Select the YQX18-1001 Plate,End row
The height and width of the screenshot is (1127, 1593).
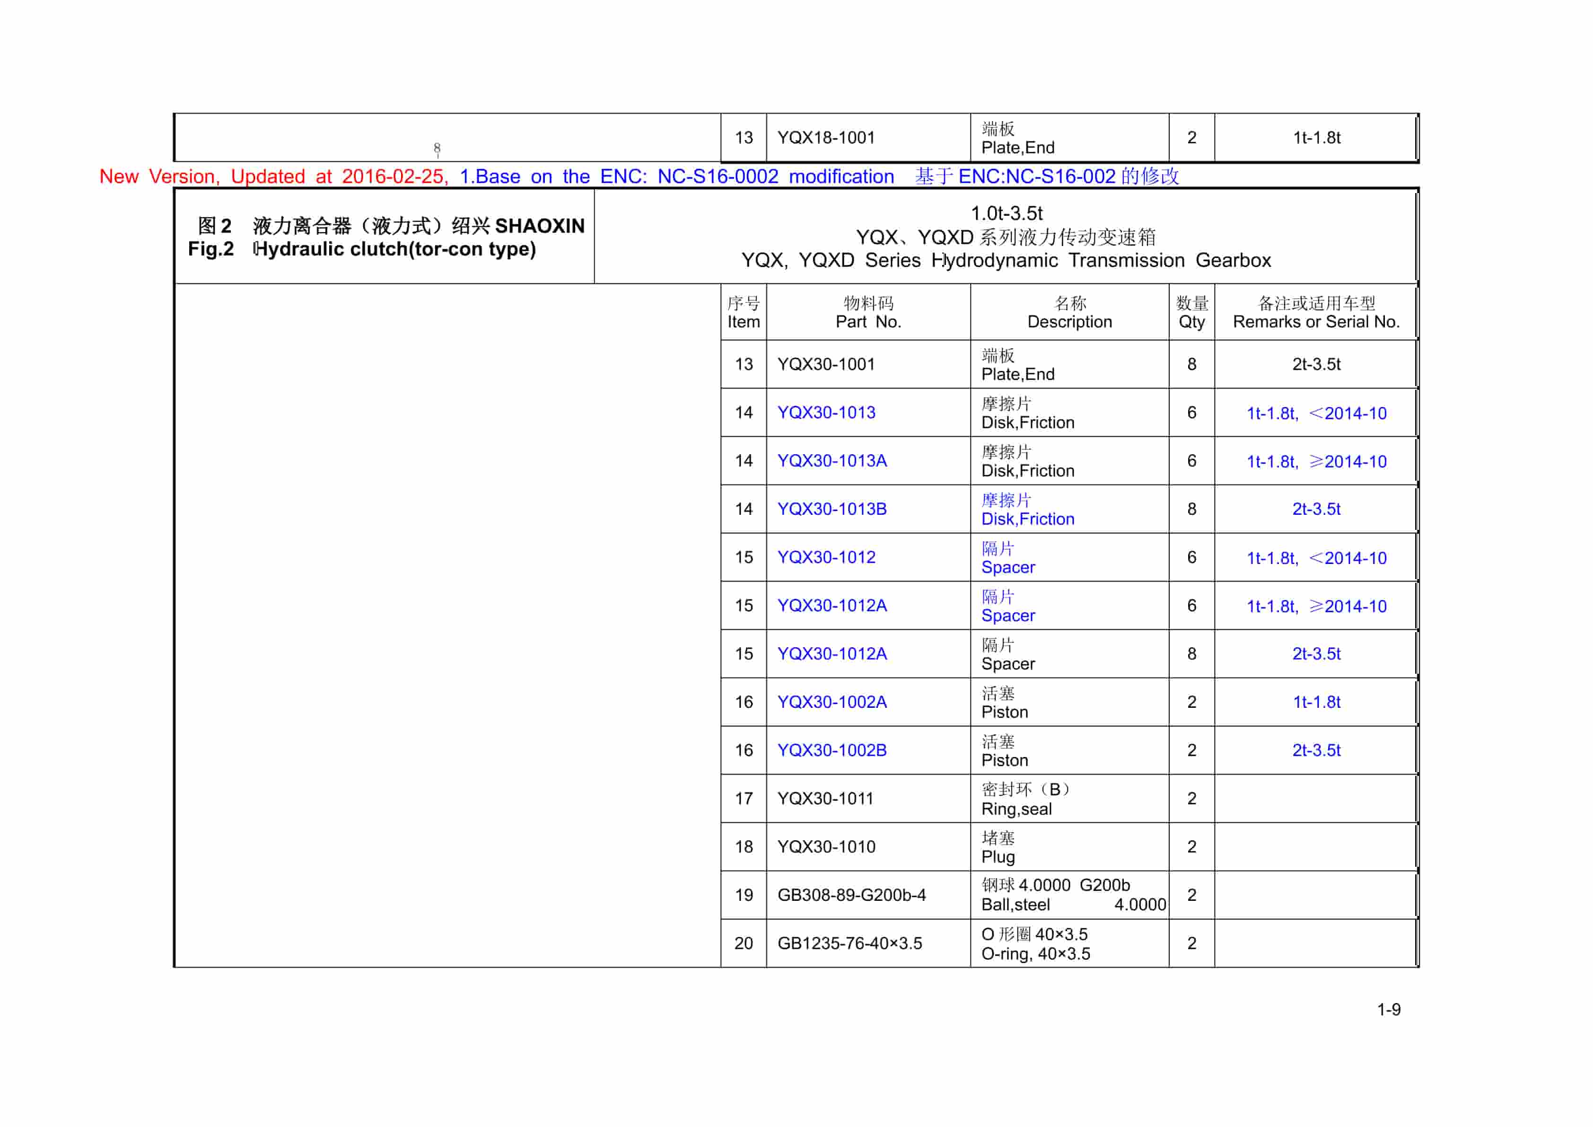[x=827, y=136]
